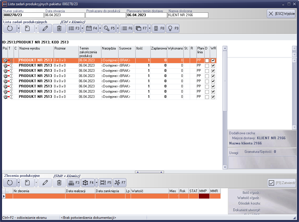Click the [ESC] Wyjście button
299x222 pixels.
pyautogui.click(x=281, y=14)
